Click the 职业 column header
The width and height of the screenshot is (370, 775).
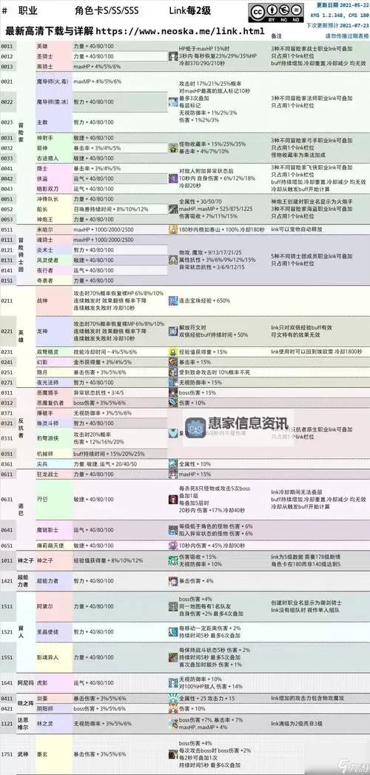pyautogui.click(x=27, y=11)
